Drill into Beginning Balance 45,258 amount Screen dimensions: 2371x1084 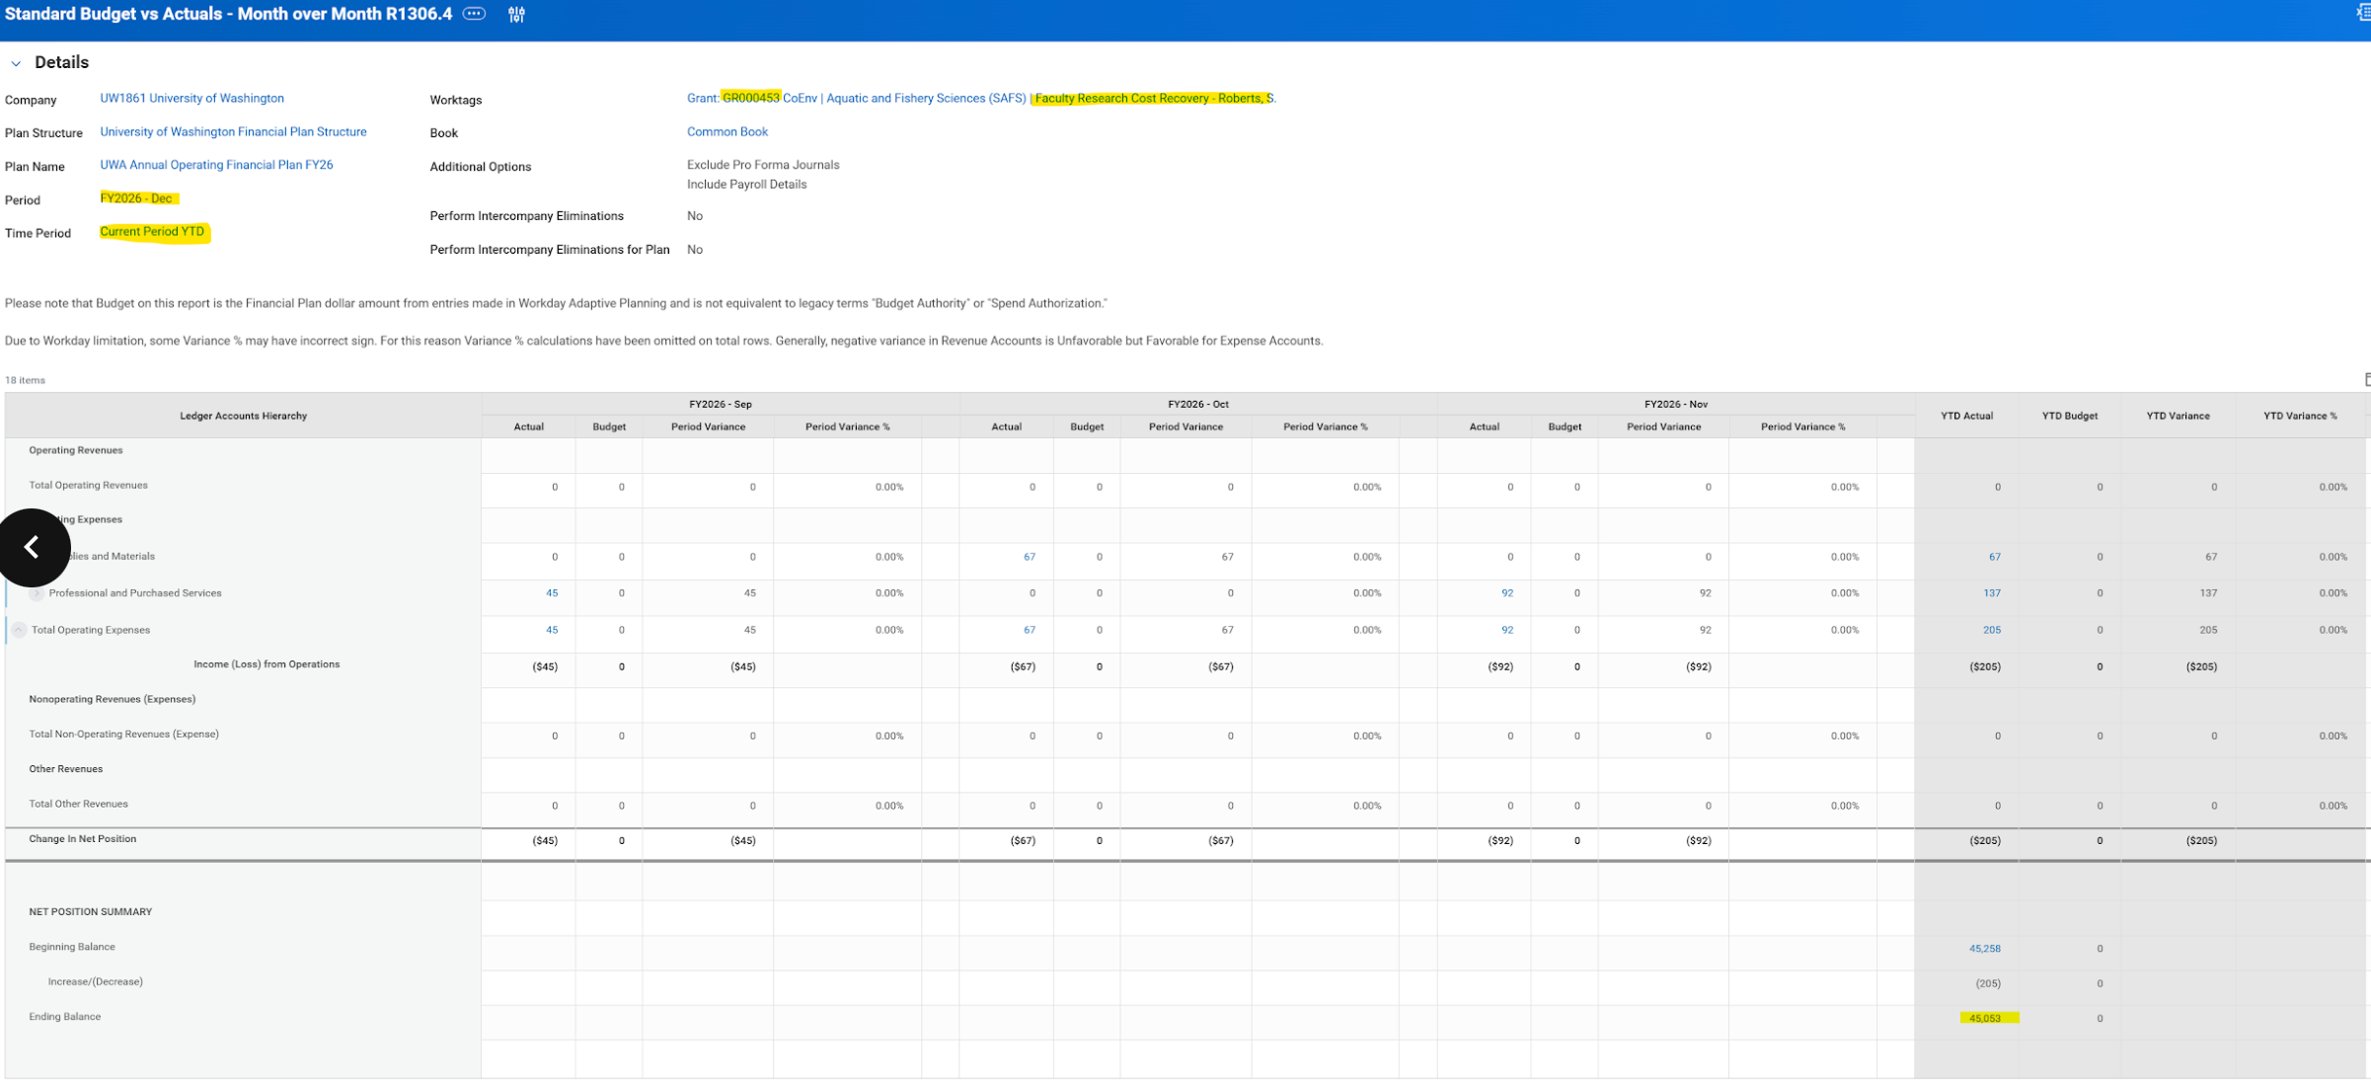click(x=1984, y=949)
